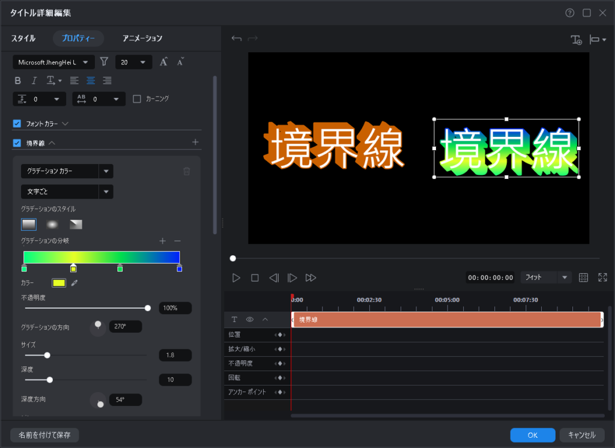Switch to the スタイル tab
Viewport: 615px width, 448px height.
pyautogui.click(x=23, y=38)
